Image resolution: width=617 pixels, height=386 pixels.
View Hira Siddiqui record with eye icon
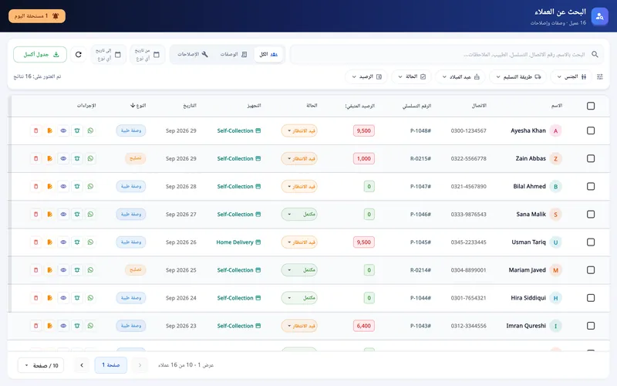pos(63,298)
